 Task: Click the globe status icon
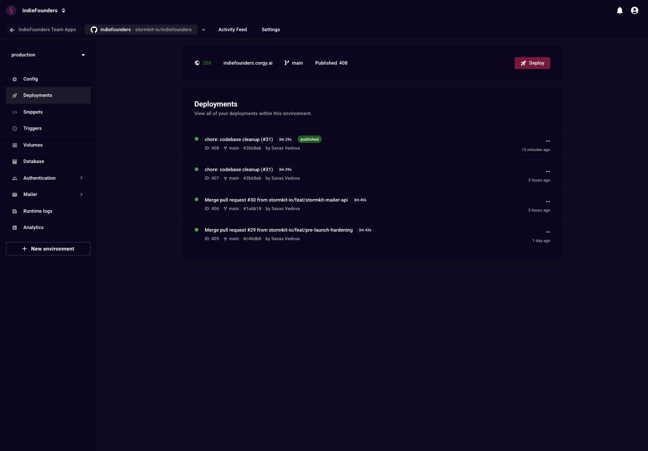(197, 63)
